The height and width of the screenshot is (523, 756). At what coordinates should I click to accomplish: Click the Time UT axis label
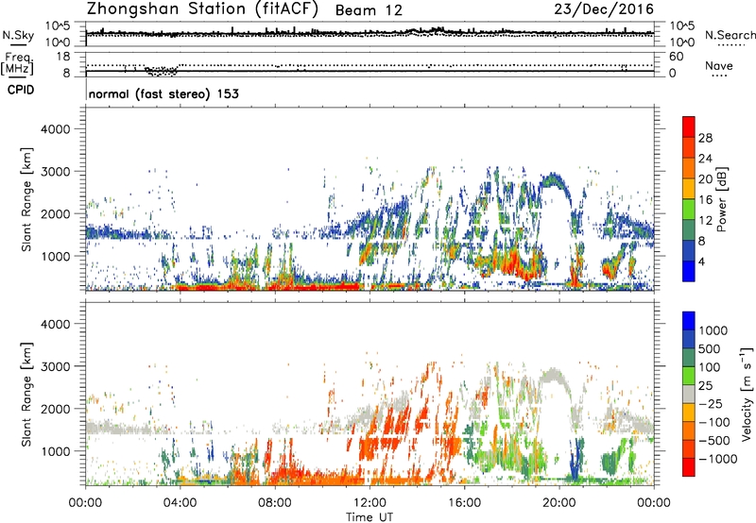click(x=369, y=517)
